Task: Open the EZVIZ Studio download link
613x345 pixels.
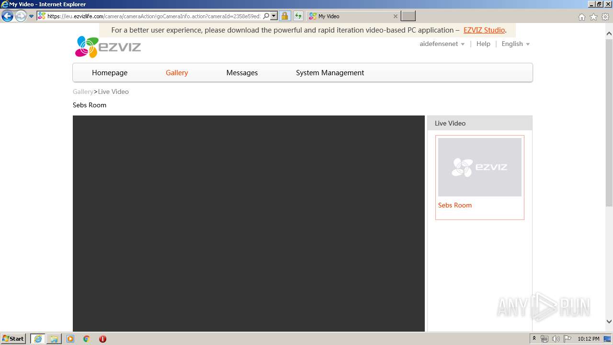Action: [484, 30]
